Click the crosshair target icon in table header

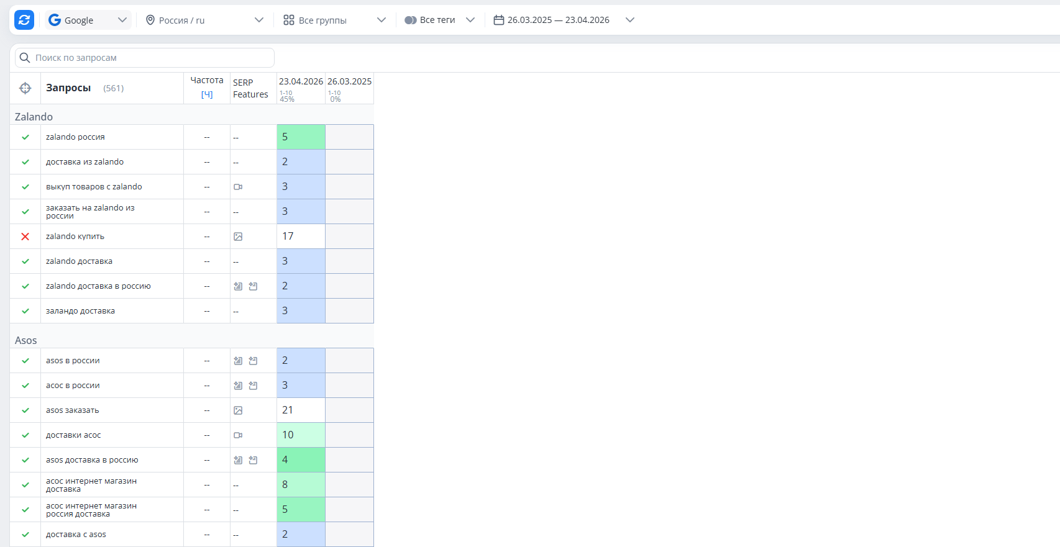click(x=25, y=88)
